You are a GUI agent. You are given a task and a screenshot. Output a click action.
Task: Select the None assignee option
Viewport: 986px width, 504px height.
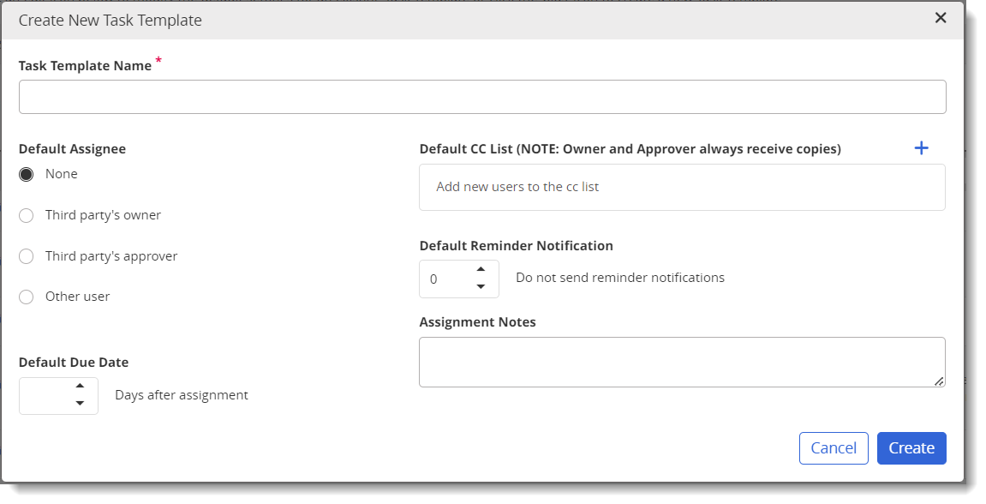click(27, 174)
